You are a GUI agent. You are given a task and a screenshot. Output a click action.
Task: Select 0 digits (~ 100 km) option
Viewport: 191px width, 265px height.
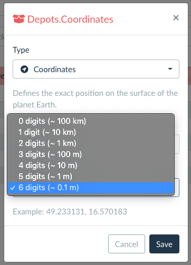tap(91, 121)
